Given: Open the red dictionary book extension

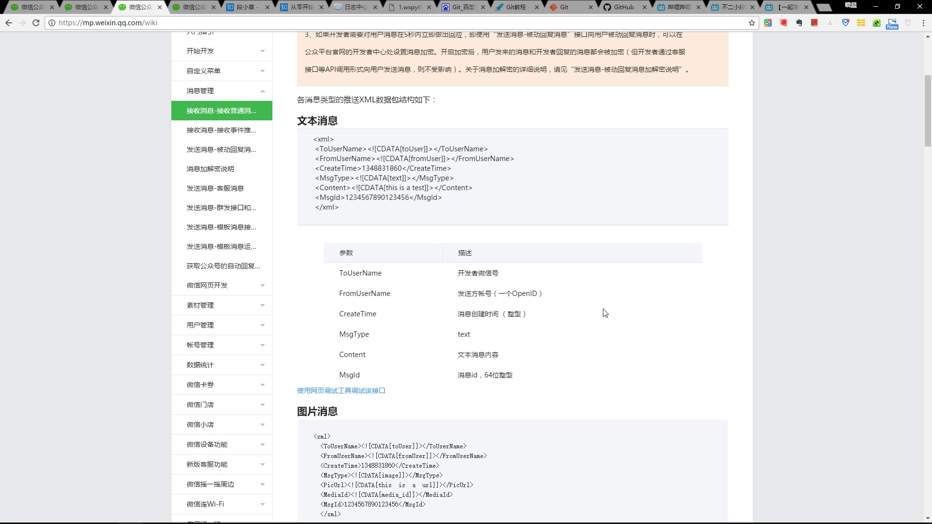Looking at the screenshot, I should tap(815, 23).
